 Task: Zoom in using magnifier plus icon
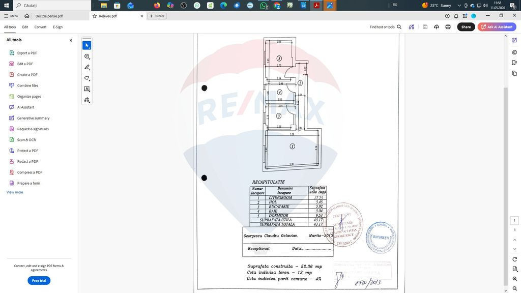tap(515, 279)
